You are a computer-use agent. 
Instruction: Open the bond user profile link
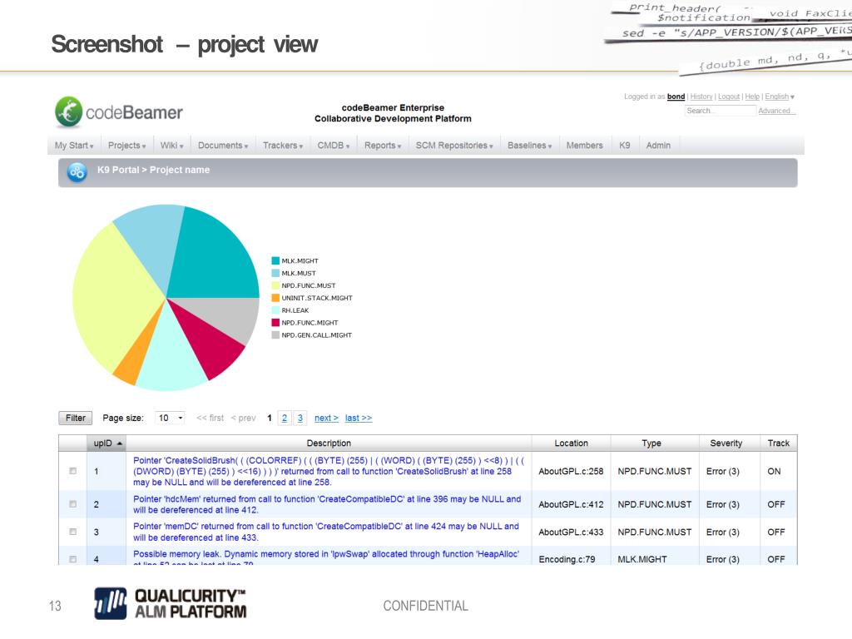(x=676, y=97)
